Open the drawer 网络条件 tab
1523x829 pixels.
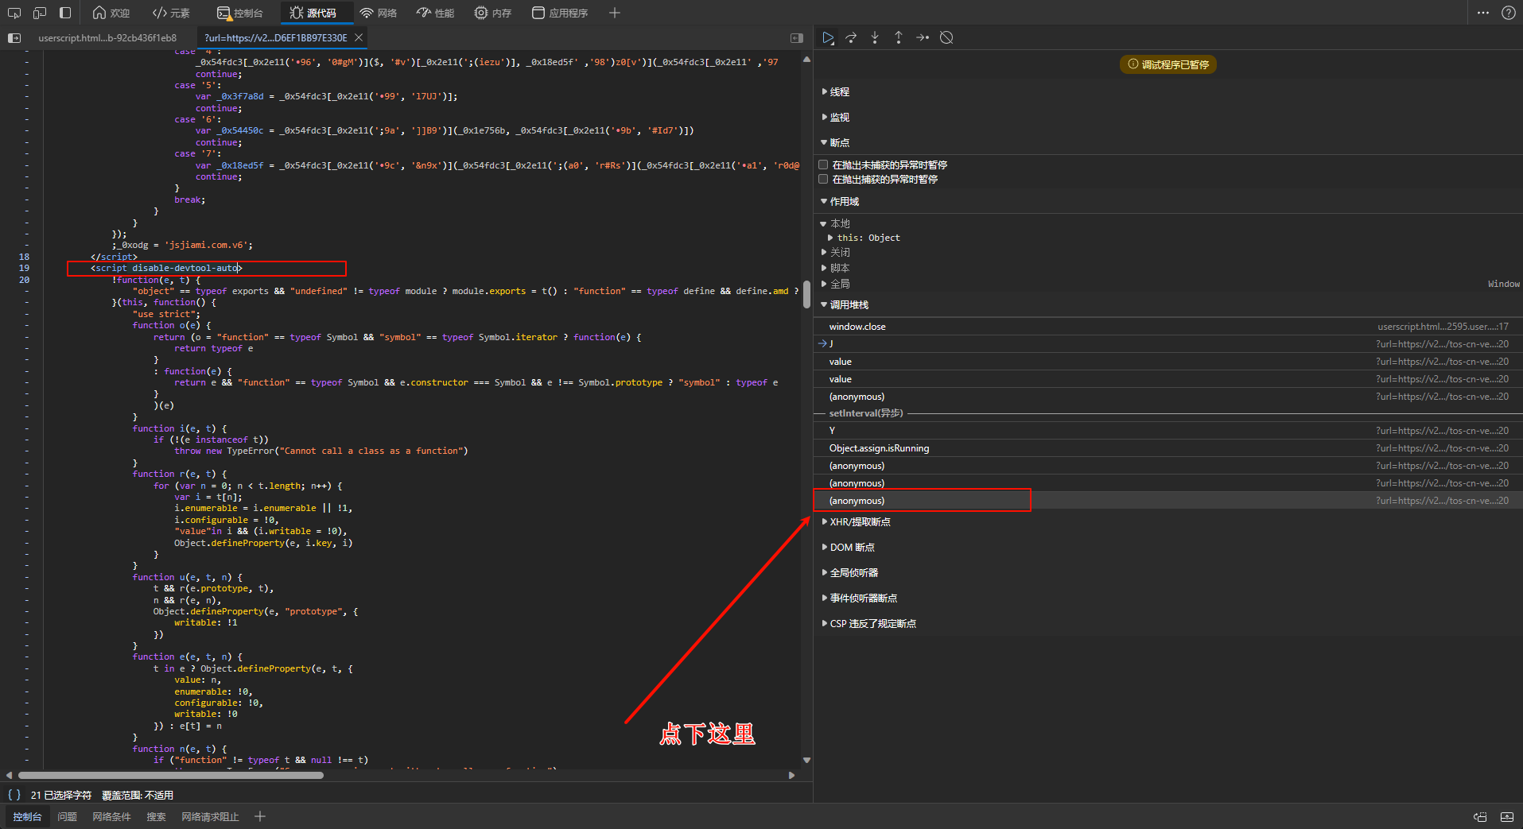[x=111, y=817]
